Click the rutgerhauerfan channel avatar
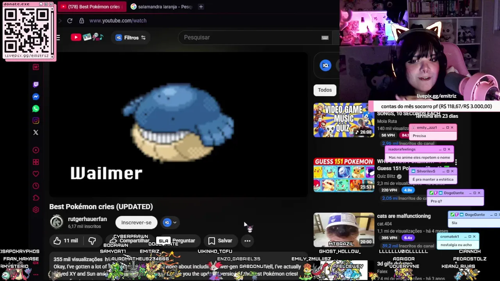The width and height of the screenshot is (500, 281). [56, 222]
